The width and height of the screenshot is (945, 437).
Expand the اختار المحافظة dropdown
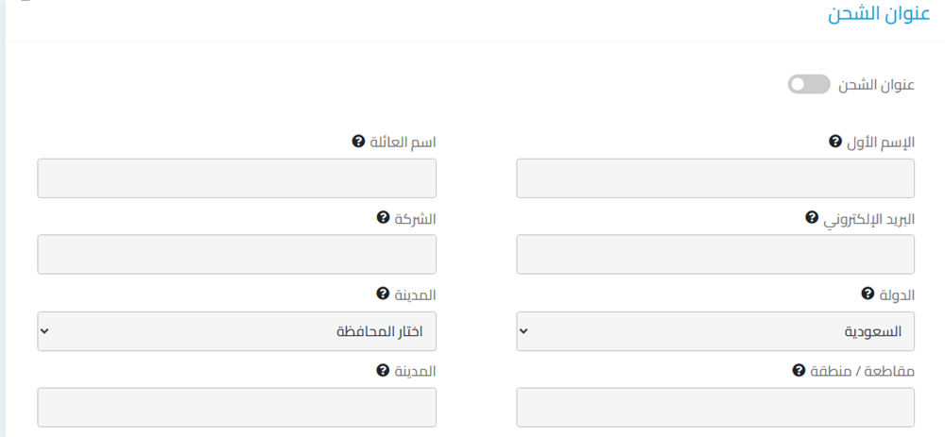coord(236,331)
